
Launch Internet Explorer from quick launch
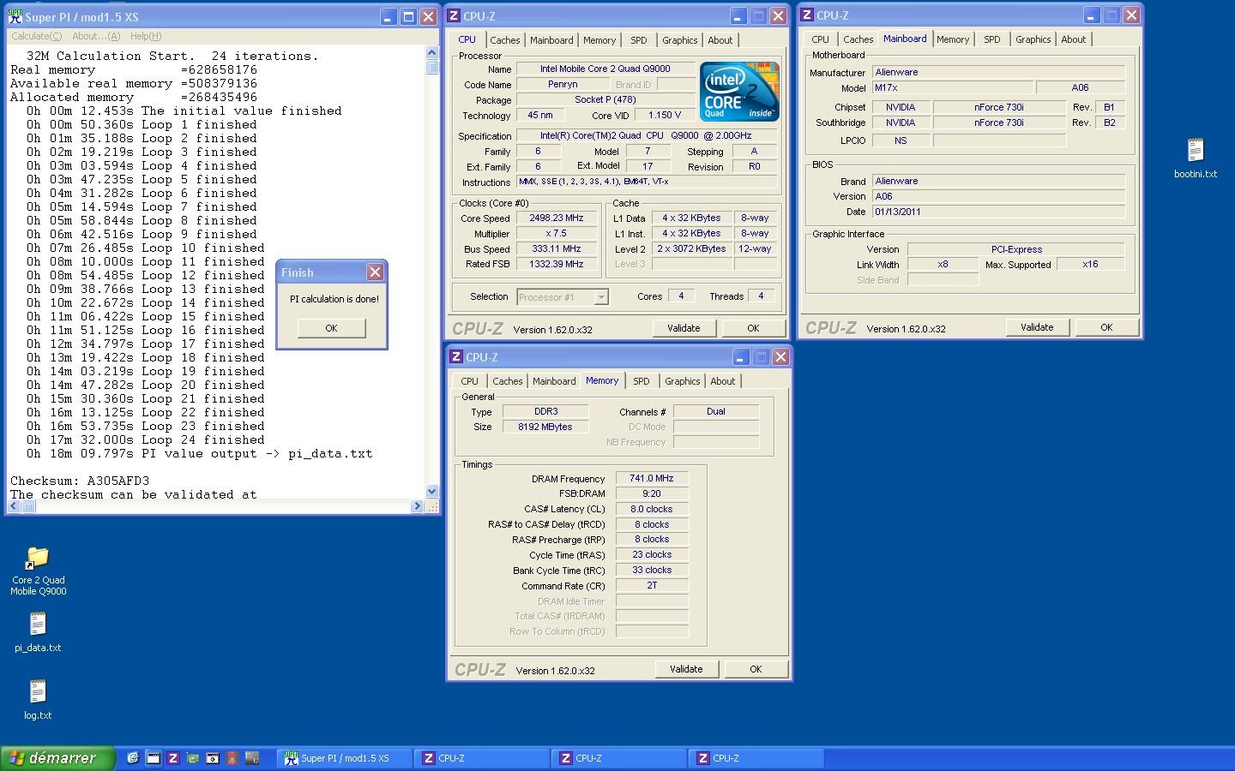(133, 758)
